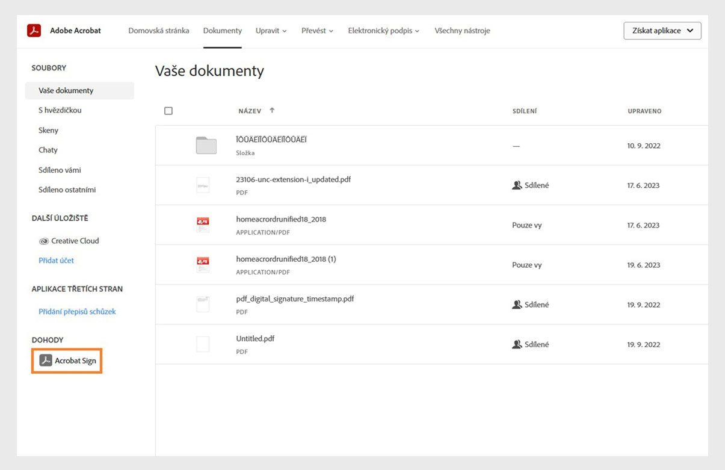
Task: Click the homeacrordrunified18_2018 red PDF icon
Action: coord(203,225)
